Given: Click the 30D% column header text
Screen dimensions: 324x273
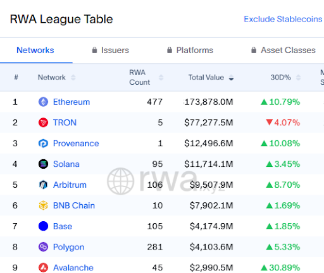Looking at the screenshot, I should 280,78.
